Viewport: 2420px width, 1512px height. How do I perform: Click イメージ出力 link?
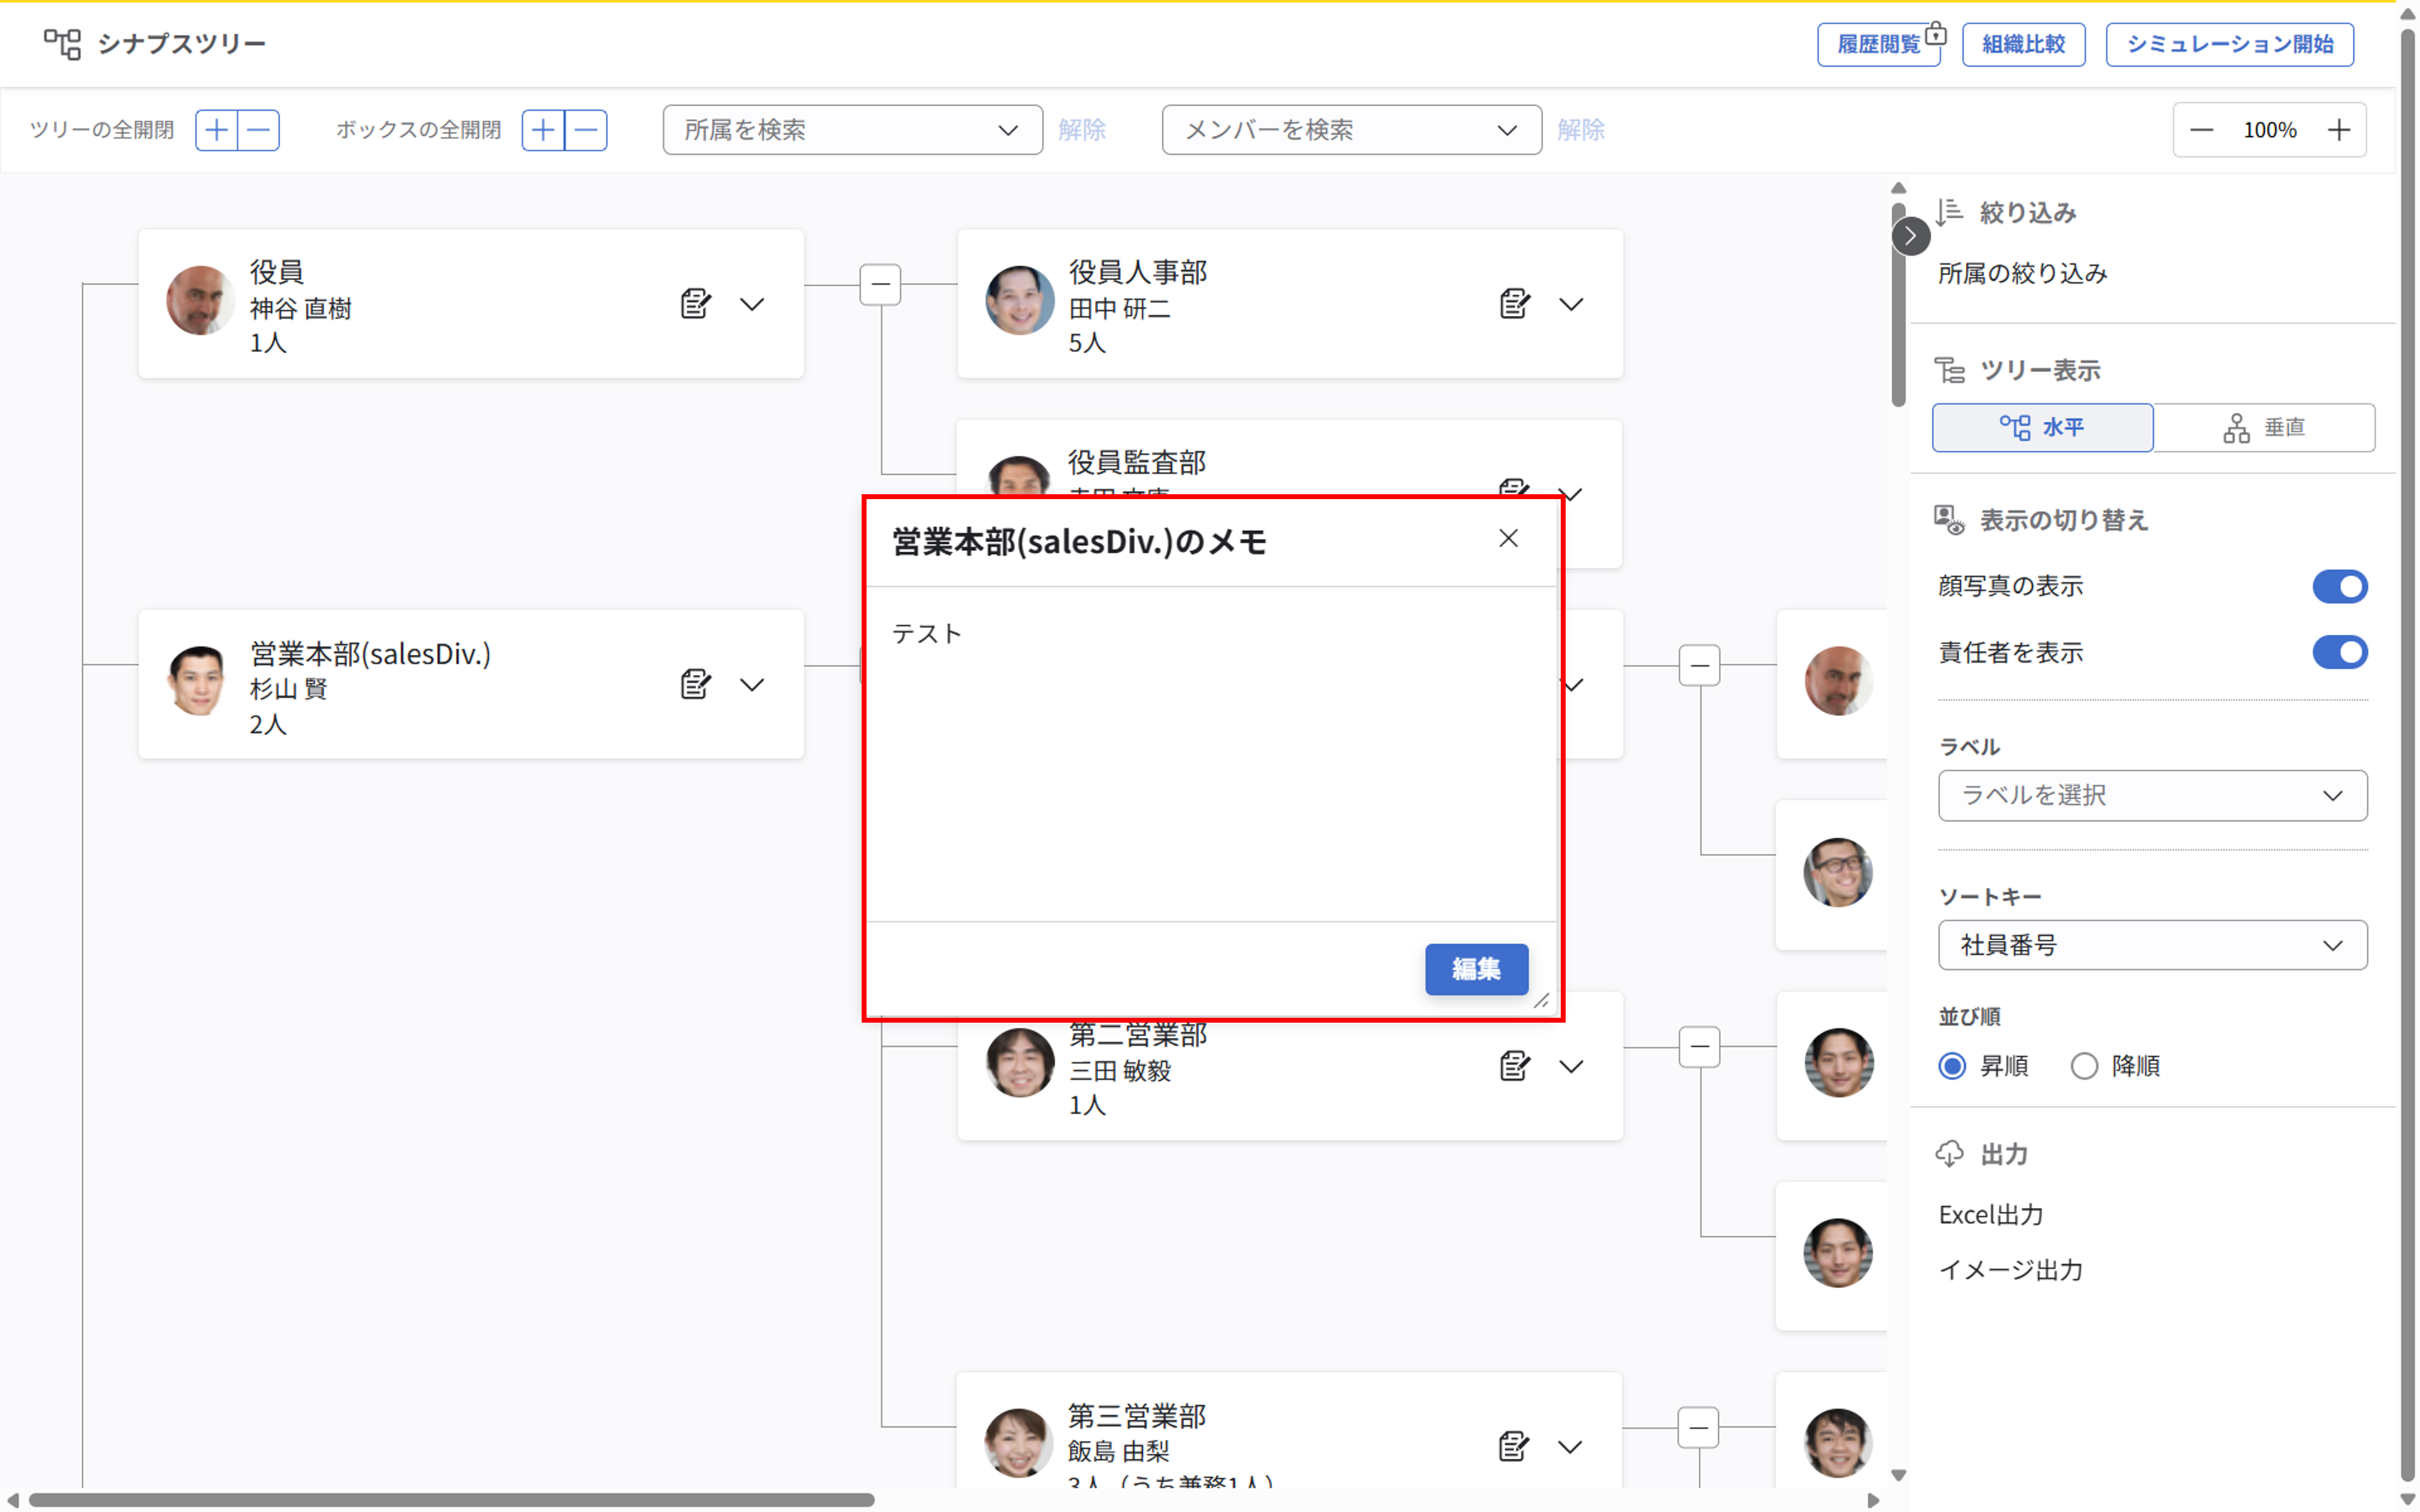[2010, 1270]
